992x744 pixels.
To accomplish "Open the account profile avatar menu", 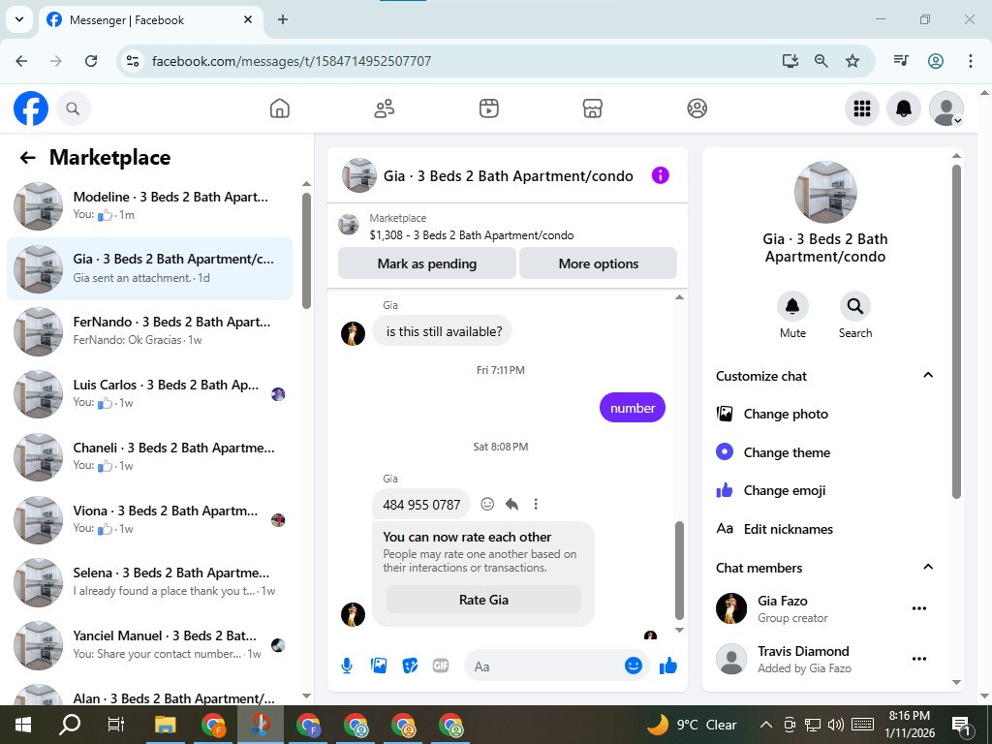I will point(945,108).
